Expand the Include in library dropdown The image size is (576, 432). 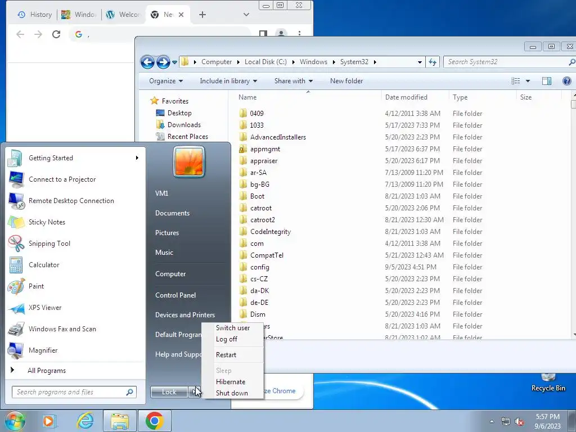point(228,81)
